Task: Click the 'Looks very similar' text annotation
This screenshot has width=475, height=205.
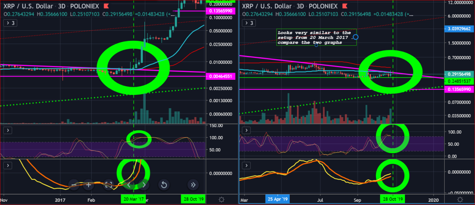Action: coord(316,38)
